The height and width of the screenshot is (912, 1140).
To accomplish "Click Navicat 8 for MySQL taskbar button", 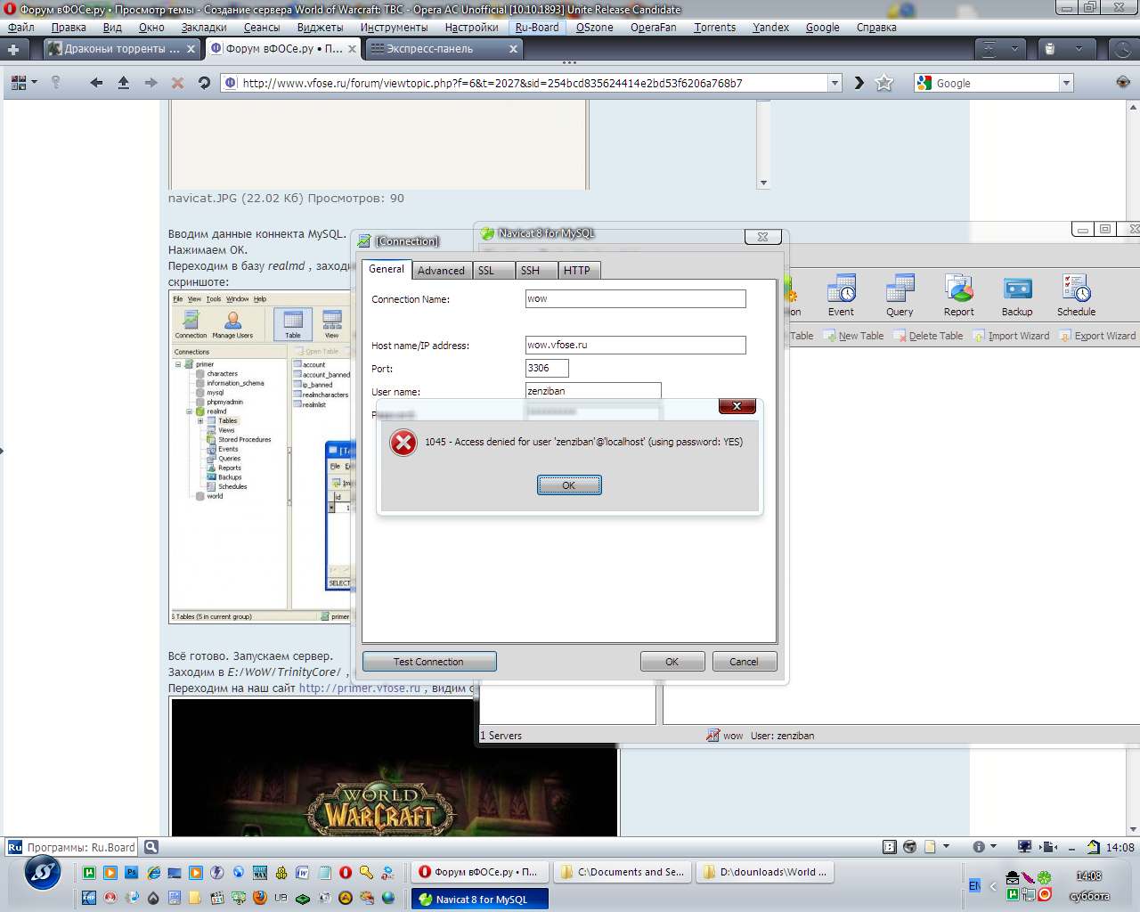I will tap(480, 899).
